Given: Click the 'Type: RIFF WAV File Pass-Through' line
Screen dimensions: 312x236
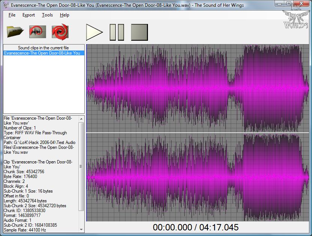Looking at the screenshot, I should [x=35, y=133].
